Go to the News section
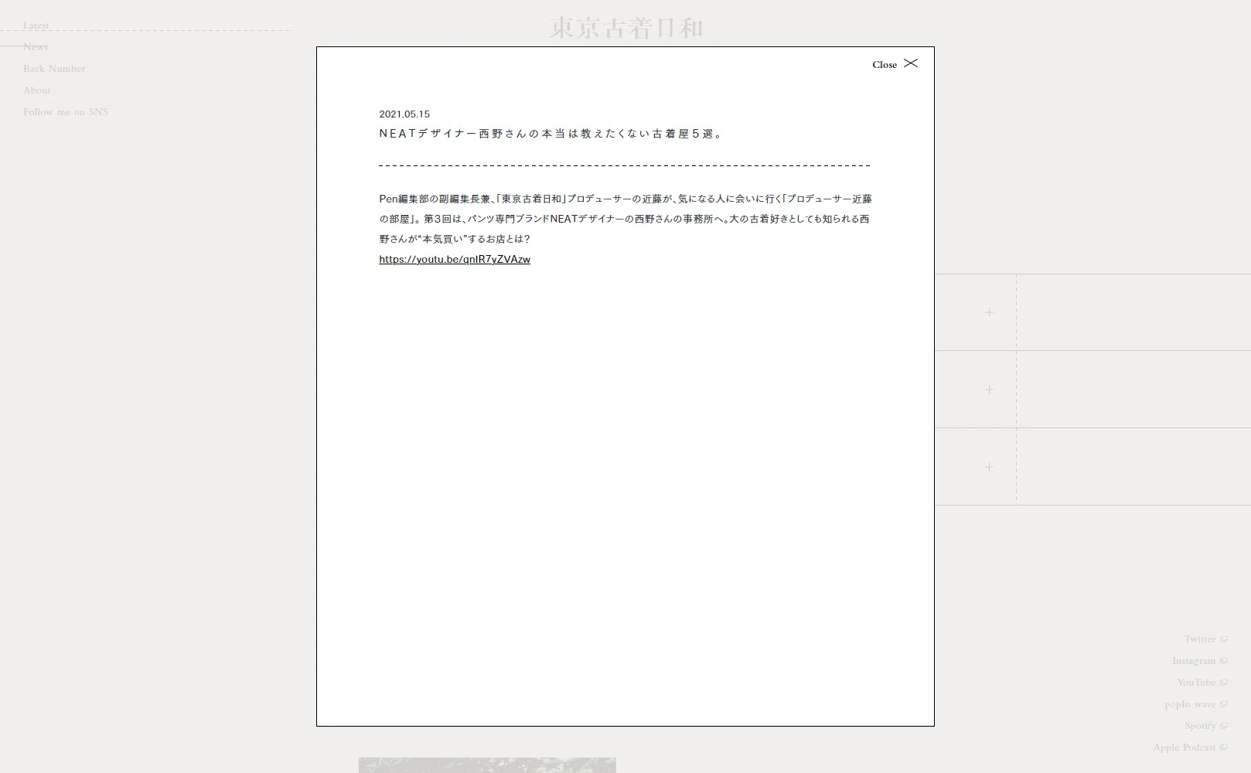This screenshot has width=1251, height=773. (x=36, y=47)
